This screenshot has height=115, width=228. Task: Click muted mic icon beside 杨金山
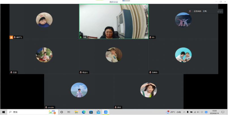pos(81,72)
